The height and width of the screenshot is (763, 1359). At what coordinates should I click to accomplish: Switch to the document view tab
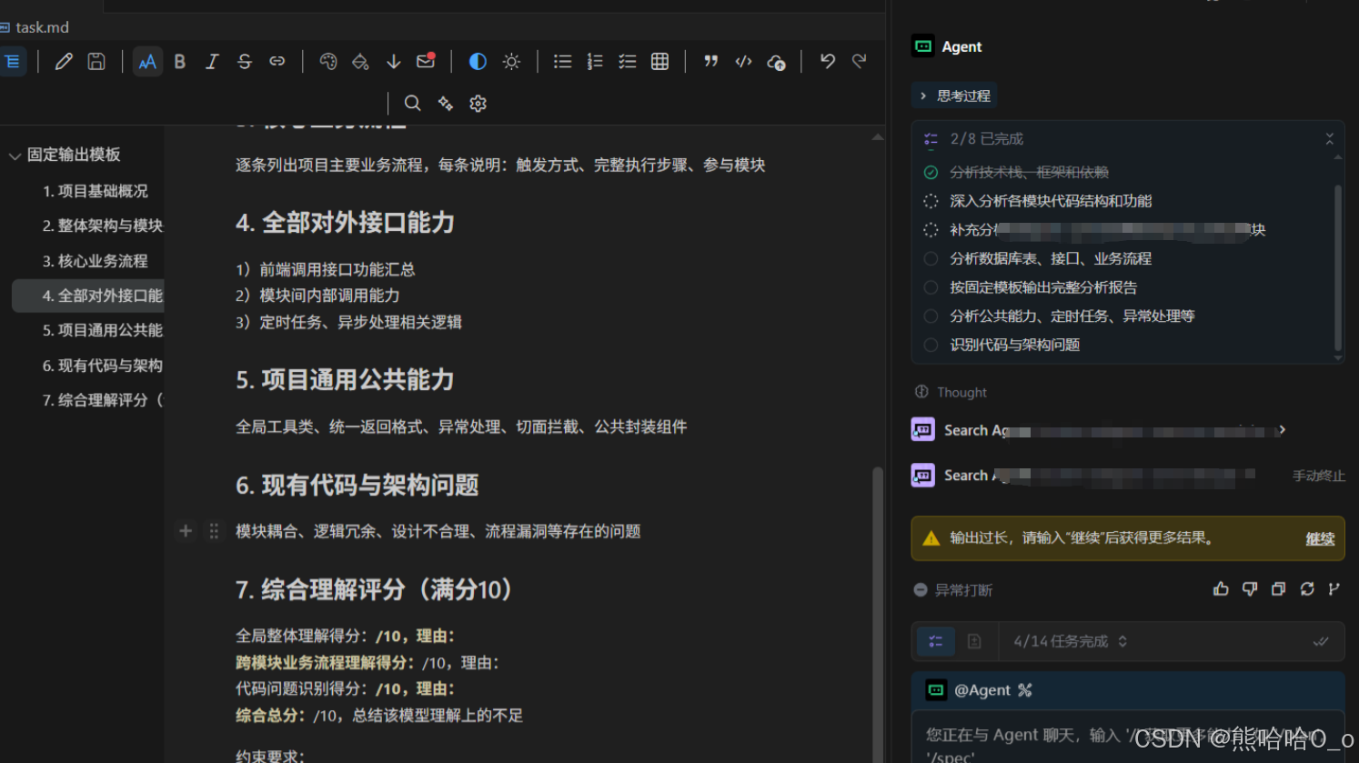pyautogui.click(x=974, y=641)
